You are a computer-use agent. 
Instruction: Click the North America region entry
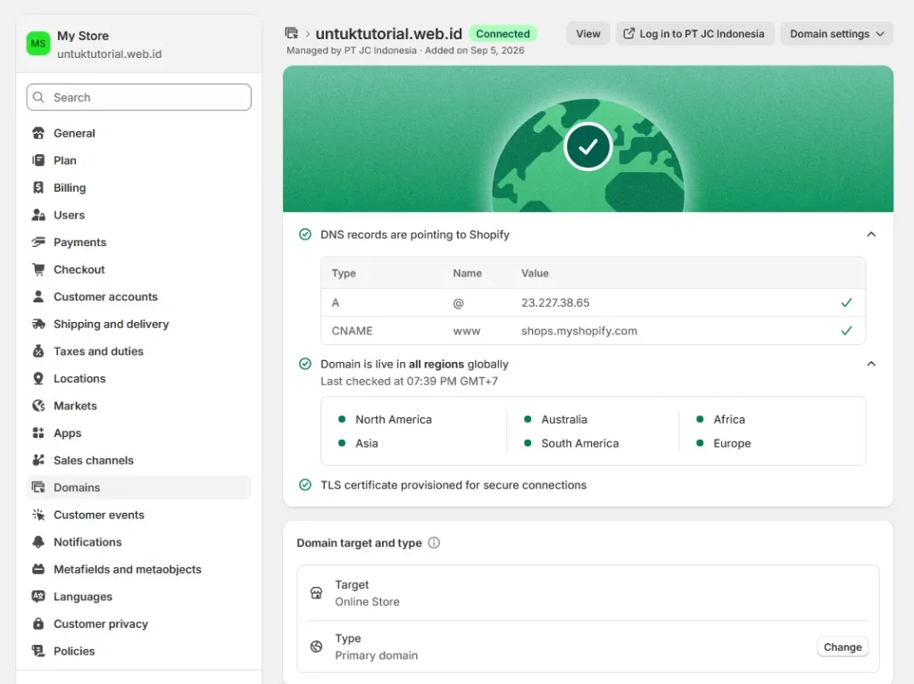[x=386, y=419]
